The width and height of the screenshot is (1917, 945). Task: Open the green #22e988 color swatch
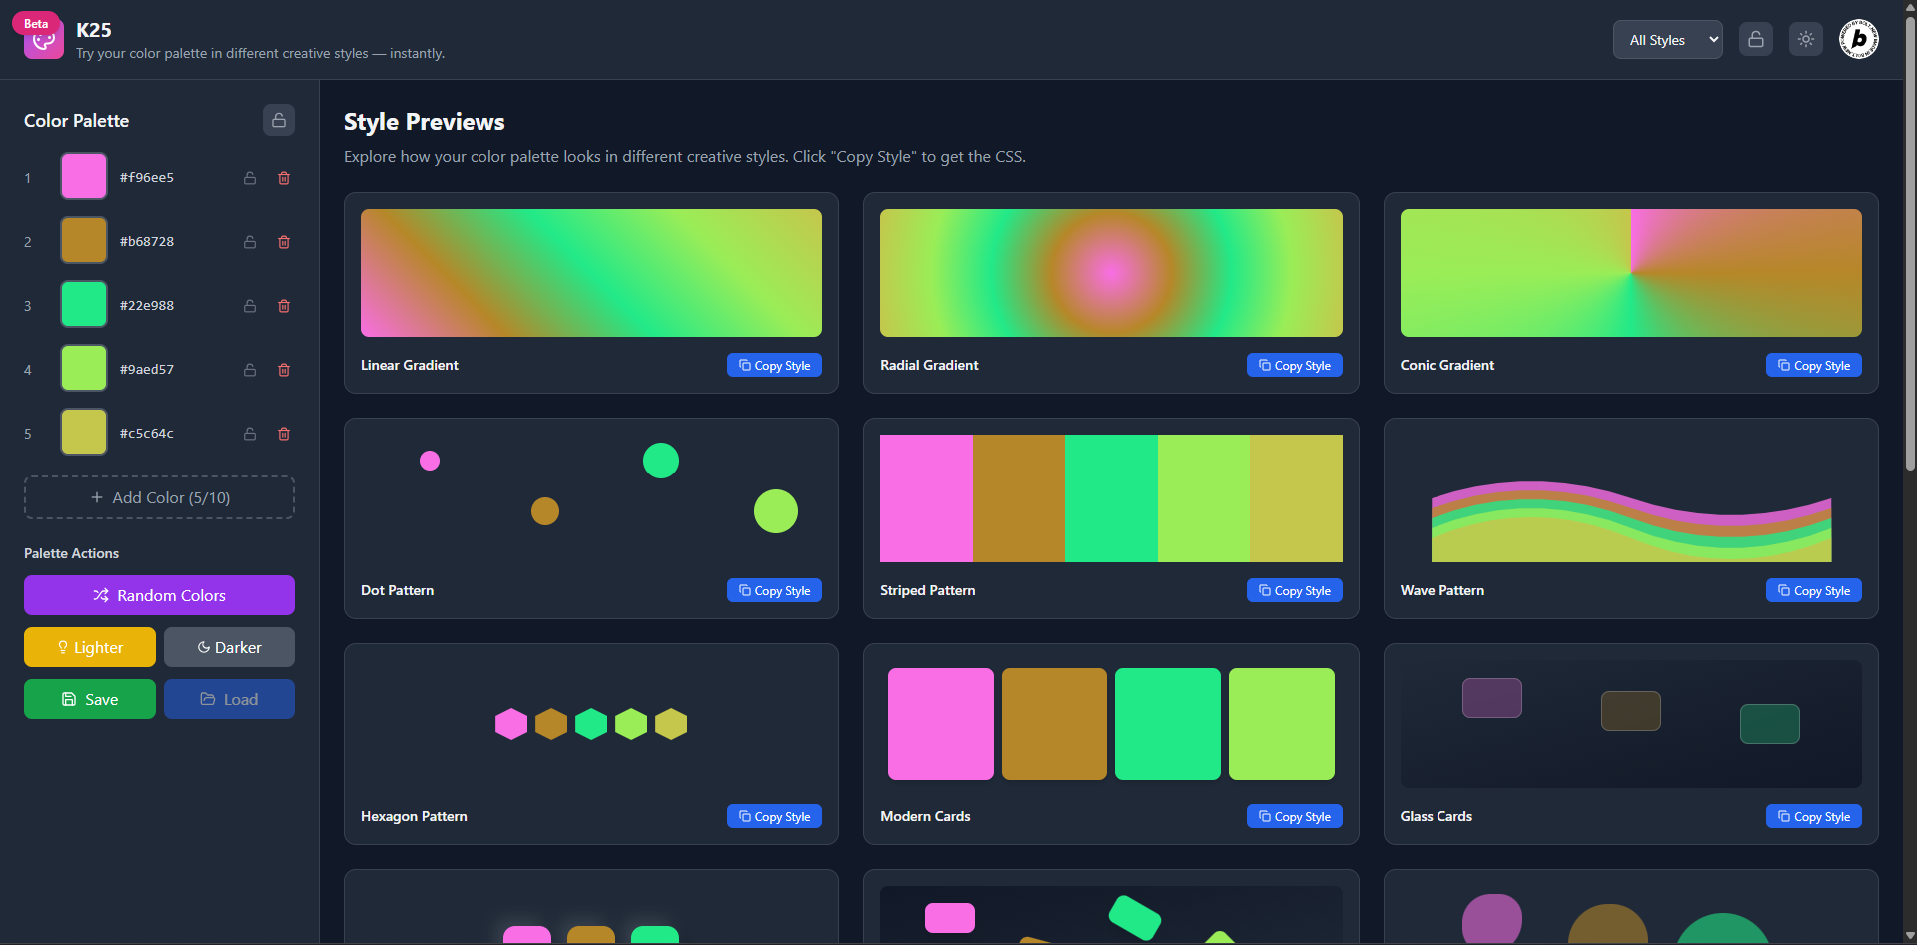pos(84,304)
